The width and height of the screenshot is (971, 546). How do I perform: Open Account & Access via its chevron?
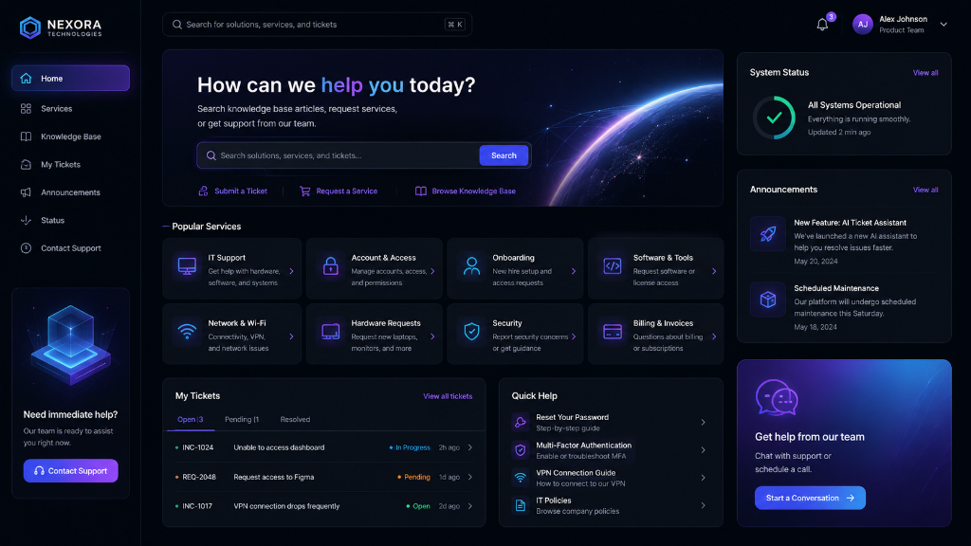(432, 271)
